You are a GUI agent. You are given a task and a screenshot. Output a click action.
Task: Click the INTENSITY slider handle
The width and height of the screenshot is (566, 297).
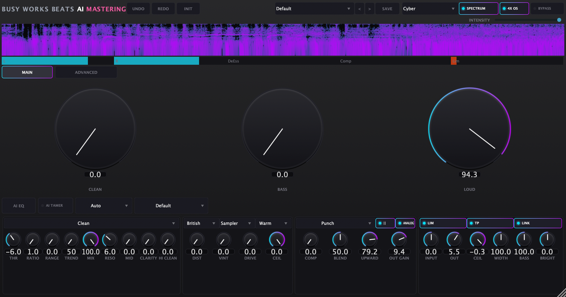pyautogui.click(x=559, y=20)
